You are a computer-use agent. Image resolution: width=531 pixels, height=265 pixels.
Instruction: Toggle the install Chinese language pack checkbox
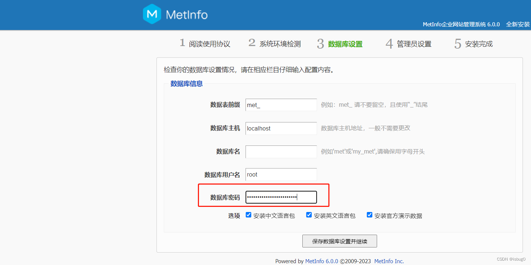coord(248,215)
